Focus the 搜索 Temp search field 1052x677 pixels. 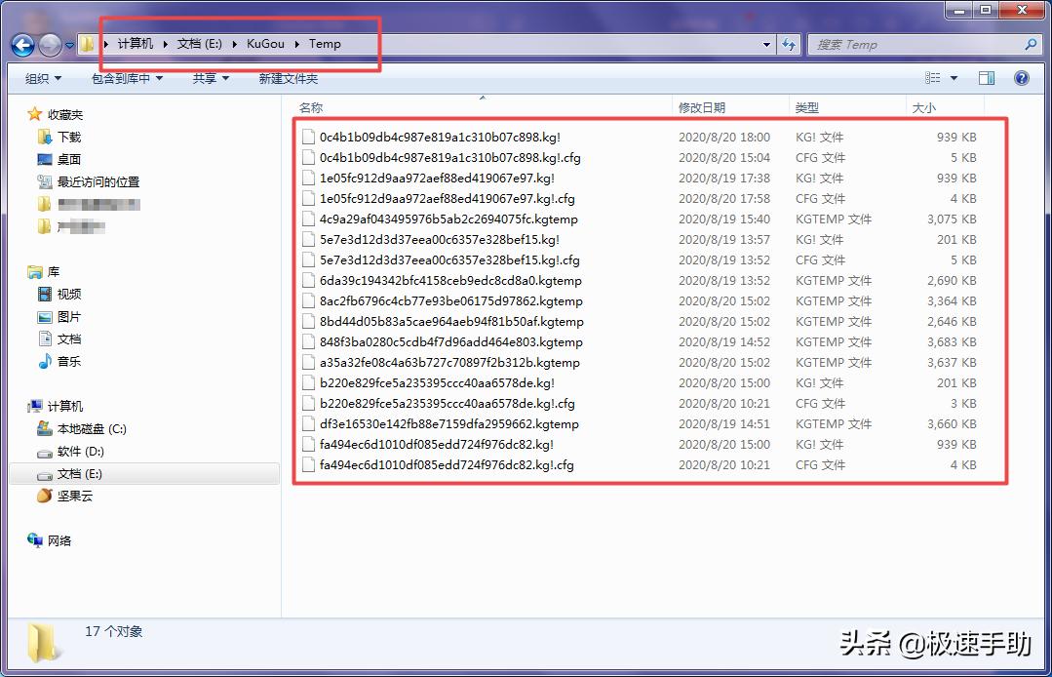click(x=916, y=45)
